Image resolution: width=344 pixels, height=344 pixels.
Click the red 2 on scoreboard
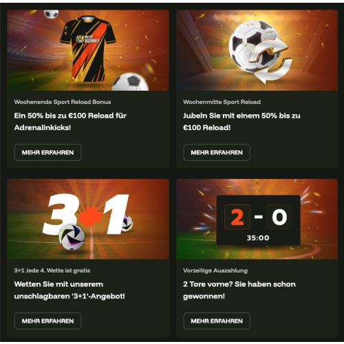[237, 217]
